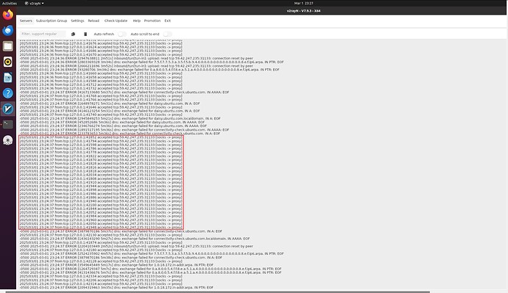The height and width of the screenshot is (293, 508).
Task: Select the window title v2rayN - V7.9.3 - X64
Action: pyautogui.click(x=303, y=11)
